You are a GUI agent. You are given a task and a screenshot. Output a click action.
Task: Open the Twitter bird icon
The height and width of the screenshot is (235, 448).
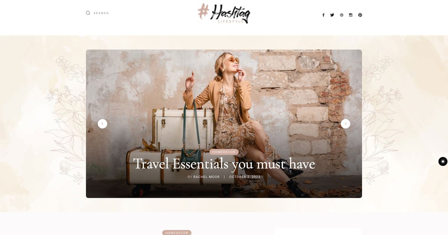click(x=332, y=15)
